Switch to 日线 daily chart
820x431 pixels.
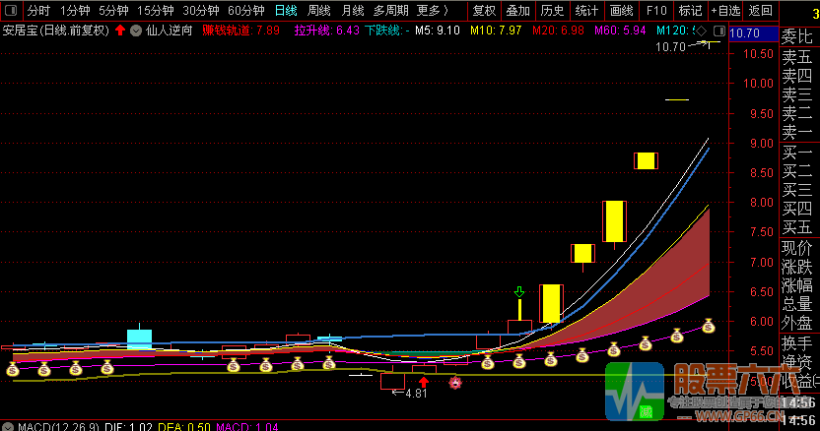pyautogui.click(x=286, y=11)
